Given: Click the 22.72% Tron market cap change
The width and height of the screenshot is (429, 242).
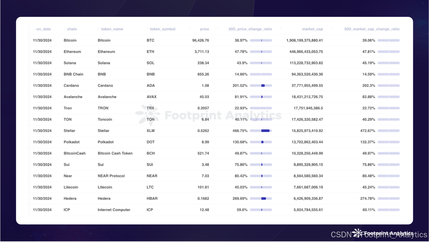Looking at the screenshot, I should pos(368,108).
